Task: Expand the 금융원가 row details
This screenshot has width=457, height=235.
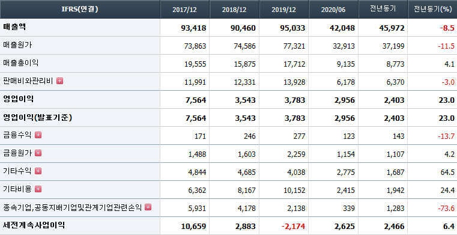Action: click(x=38, y=153)
